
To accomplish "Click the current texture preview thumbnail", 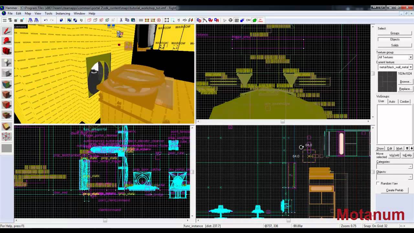I will pos(387,82).
